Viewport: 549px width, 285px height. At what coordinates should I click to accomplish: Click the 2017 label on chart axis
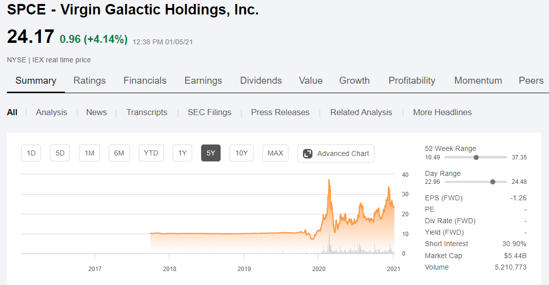coord(95,269)
